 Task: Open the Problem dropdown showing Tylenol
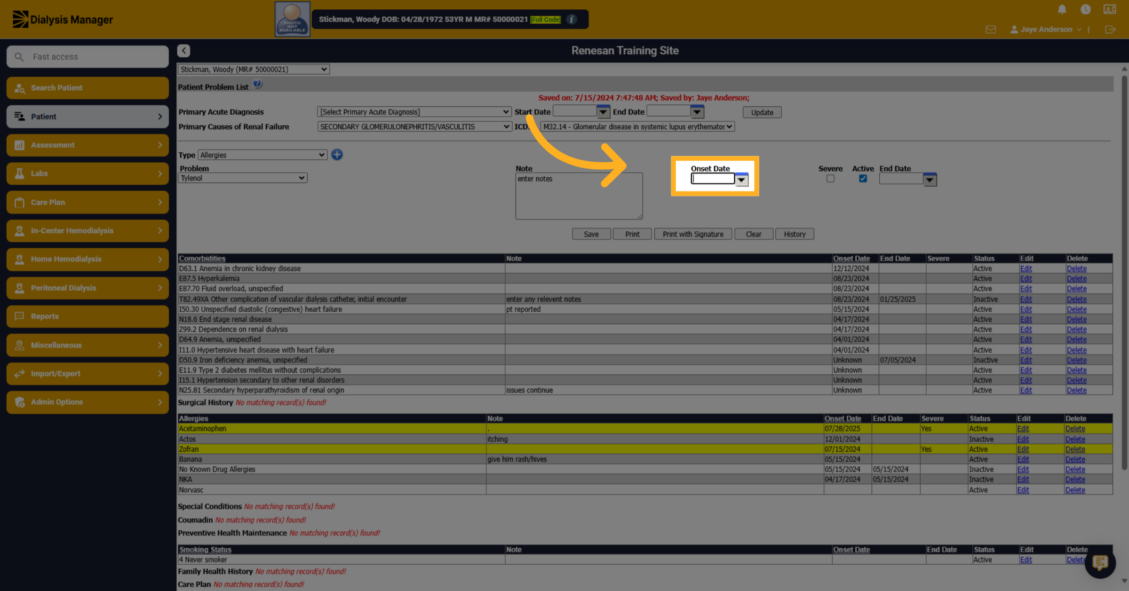click(243, 178)
